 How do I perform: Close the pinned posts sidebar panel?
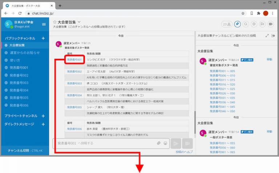point(273,36)
